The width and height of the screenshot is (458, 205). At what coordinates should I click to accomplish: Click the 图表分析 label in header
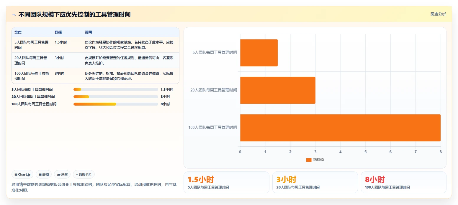(x=438, y=14)
